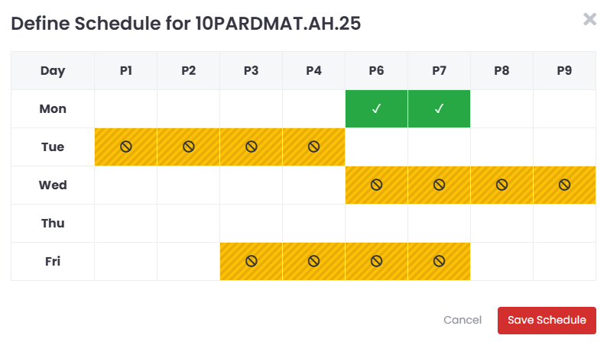This screenshot has width=607, height=345.
Task: Select the empty Thursday P8 cell
Action: click(502, 224)
